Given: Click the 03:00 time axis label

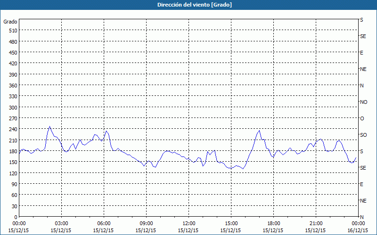Looking at the screenshot, I should tap(62, 224).
